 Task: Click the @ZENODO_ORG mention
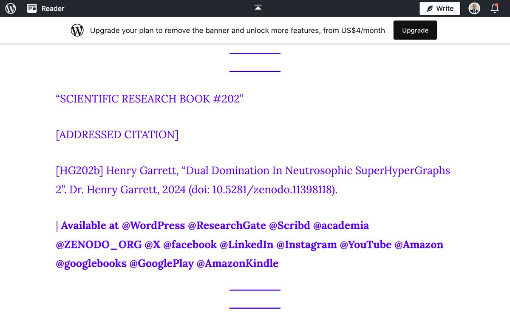coord(99,245)
